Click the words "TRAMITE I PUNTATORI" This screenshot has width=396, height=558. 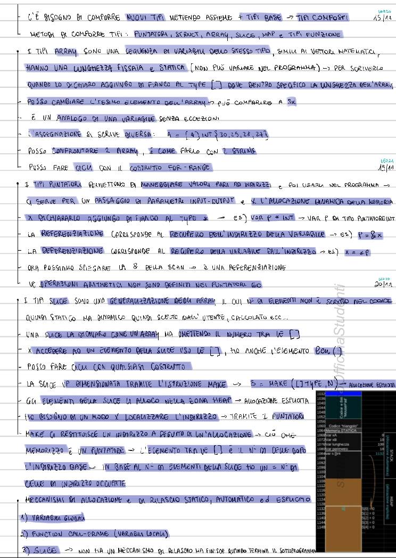pyautogui.click(x=267, y=416)
